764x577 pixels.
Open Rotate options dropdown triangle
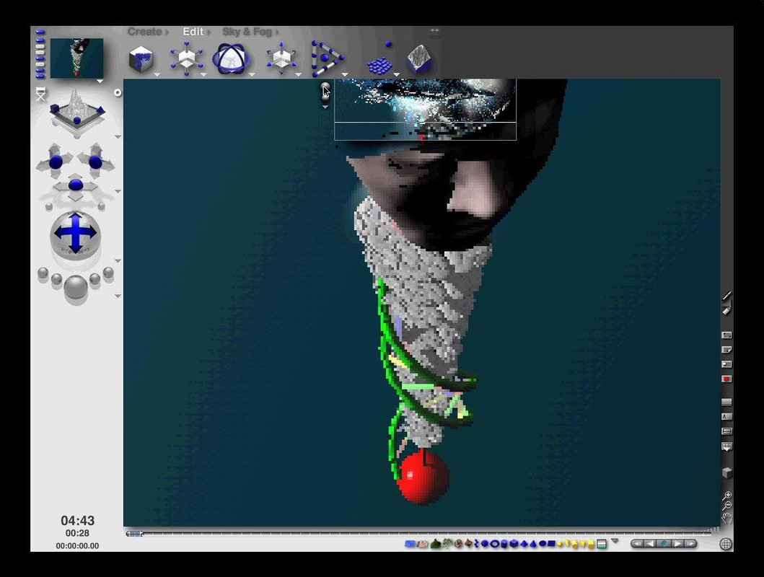click(252, 75)
